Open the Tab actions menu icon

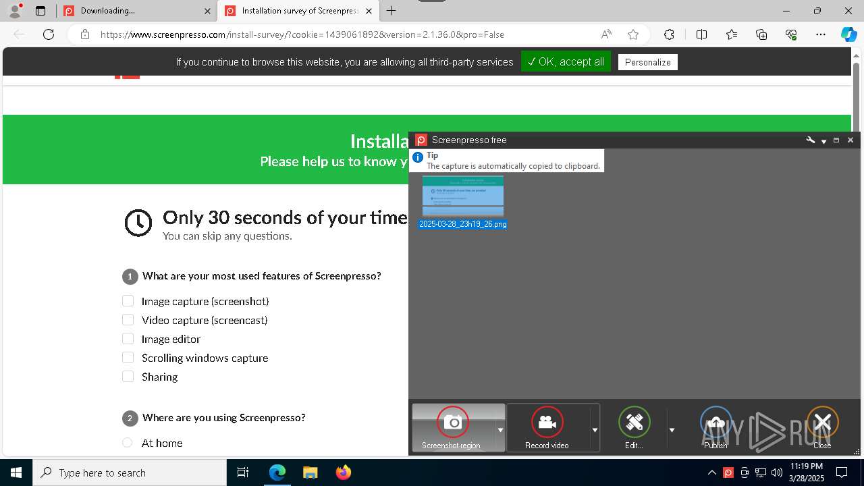[x=40, y=11]
